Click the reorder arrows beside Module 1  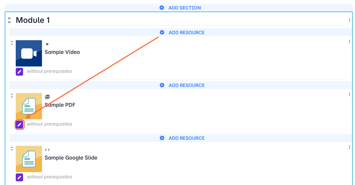coord(9,20)
